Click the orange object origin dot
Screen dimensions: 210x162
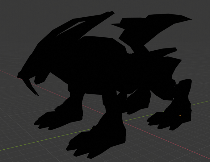click(x=180, y=115)
